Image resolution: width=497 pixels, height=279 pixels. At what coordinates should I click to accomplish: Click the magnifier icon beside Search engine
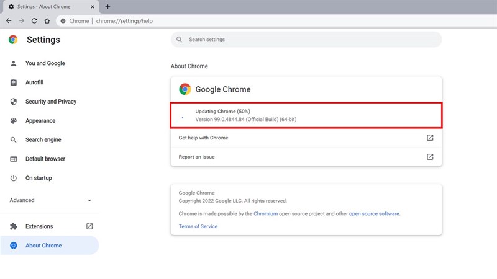click(x=13, y=140)
